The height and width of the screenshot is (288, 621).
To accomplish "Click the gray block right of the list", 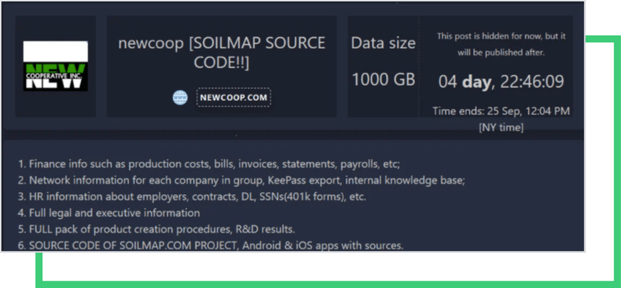I will (599, 192).
